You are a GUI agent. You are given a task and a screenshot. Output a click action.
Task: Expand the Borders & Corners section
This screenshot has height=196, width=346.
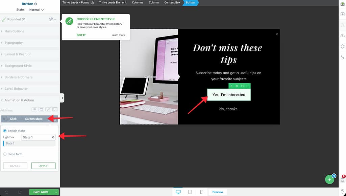[18, 77]
